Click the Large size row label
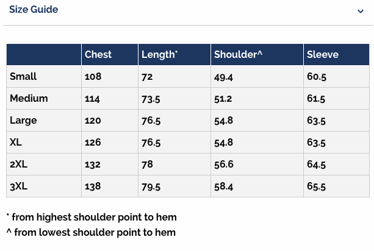 click(23, 121)
